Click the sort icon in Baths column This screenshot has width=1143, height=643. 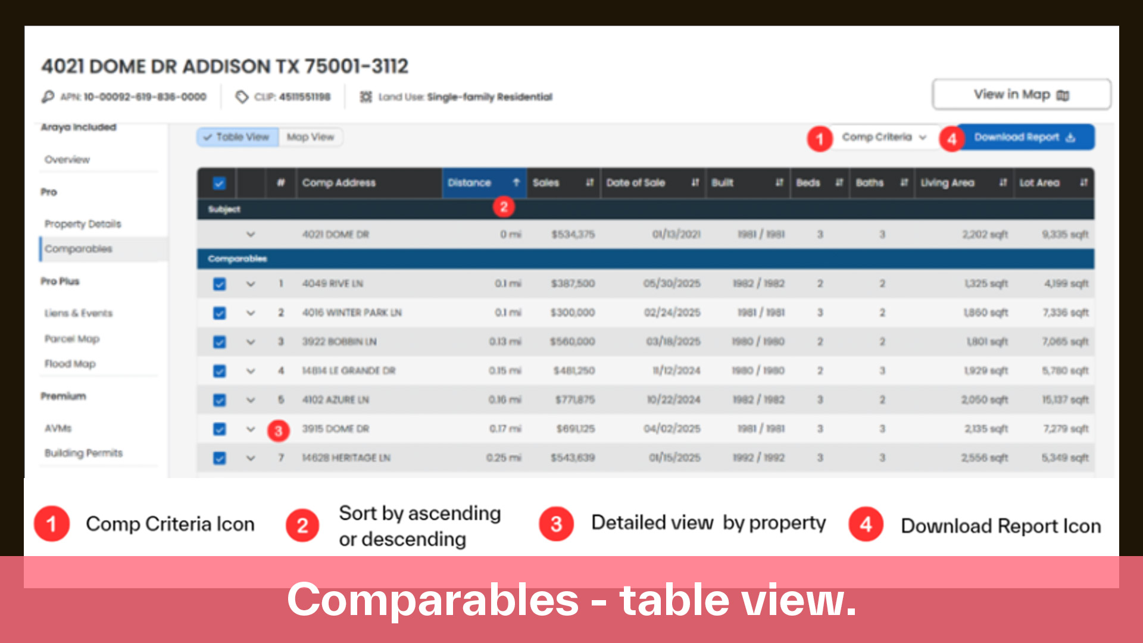904,183
